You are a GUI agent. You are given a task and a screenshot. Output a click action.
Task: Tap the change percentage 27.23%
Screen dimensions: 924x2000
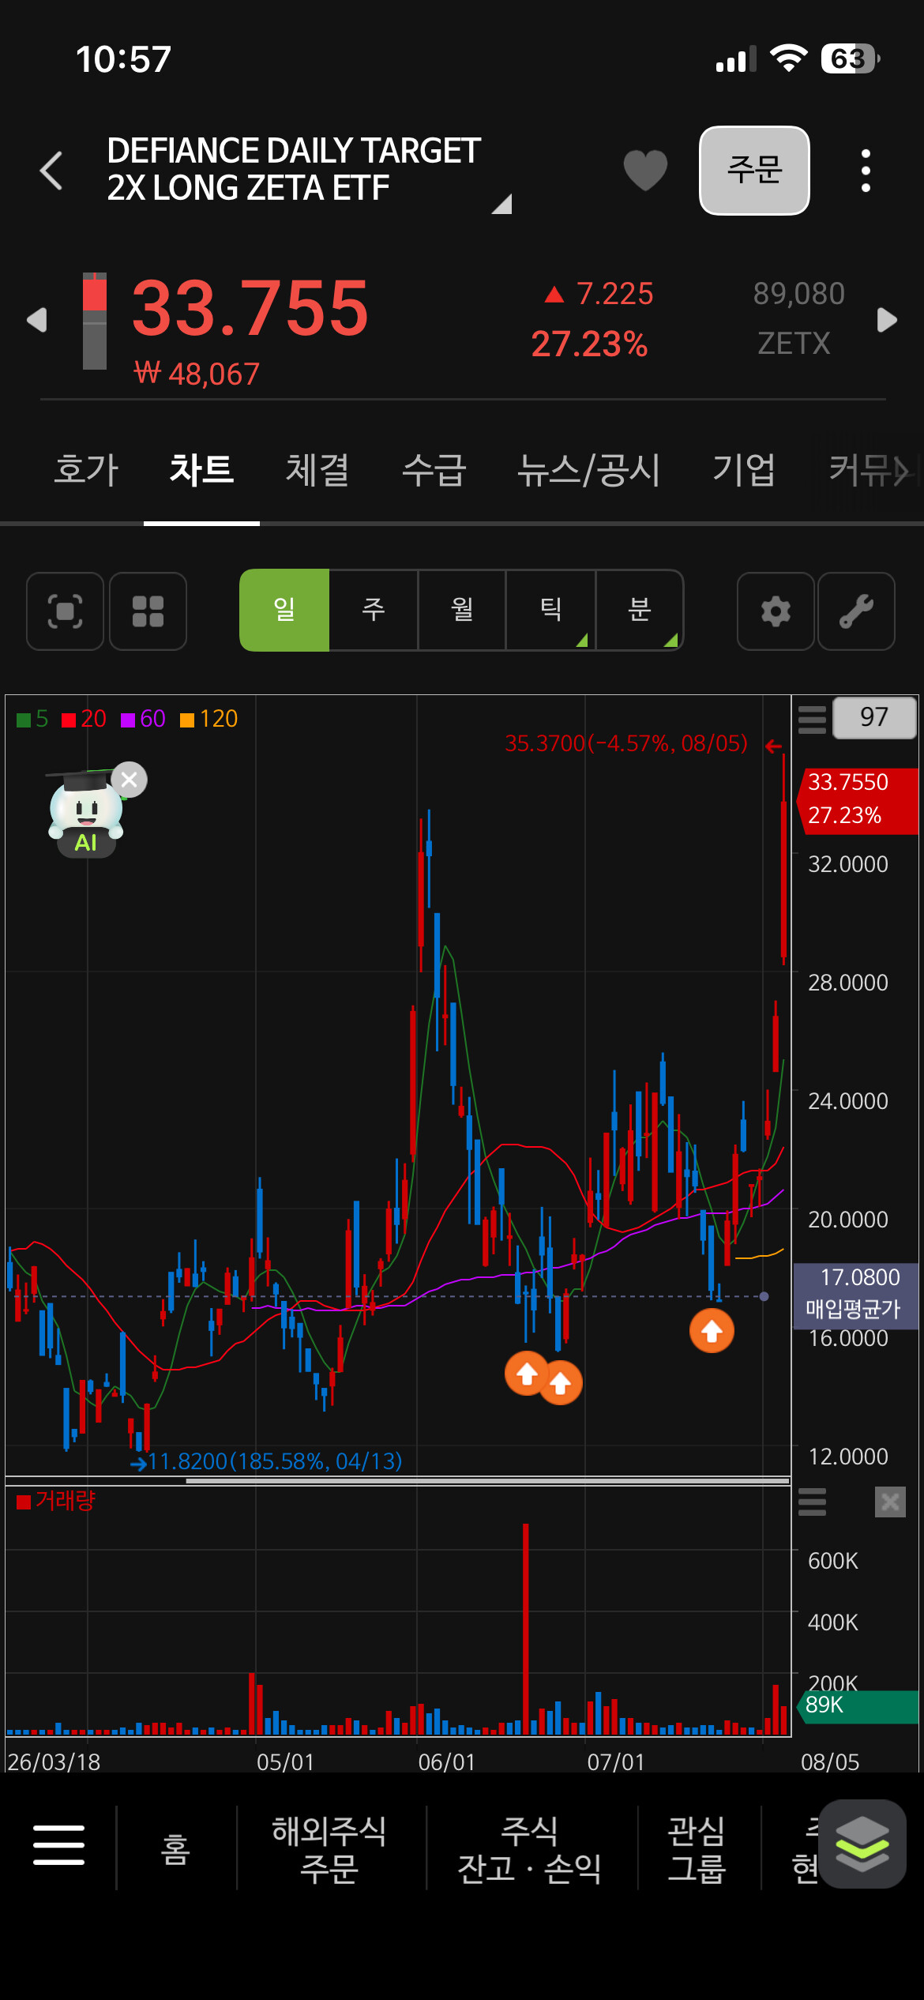pyautogui.click(x=589, y=344)
